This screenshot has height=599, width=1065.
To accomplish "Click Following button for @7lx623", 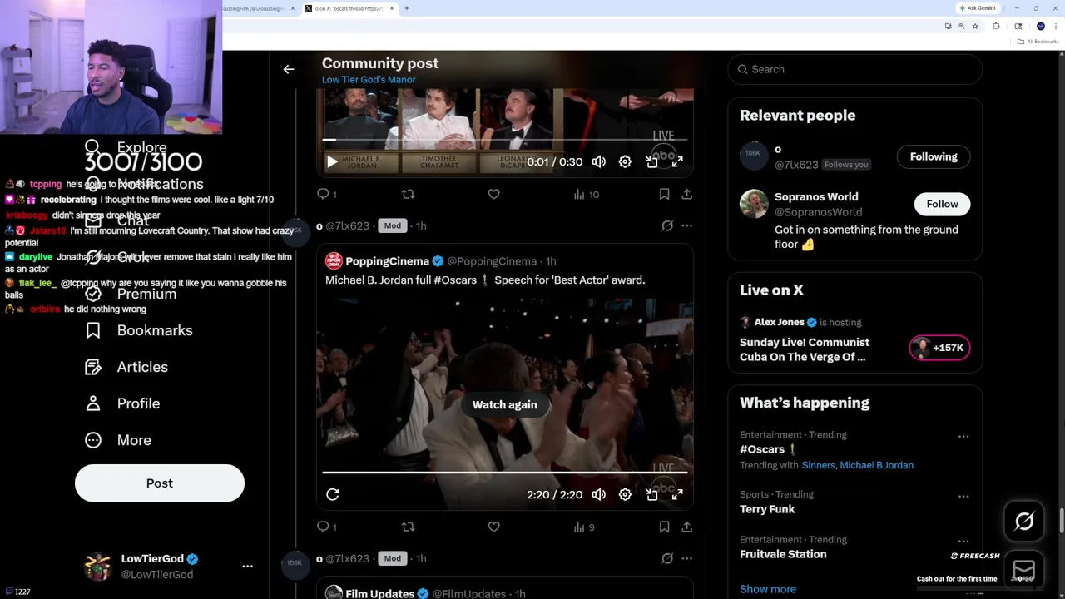I will pyautogui.click(x=934, y=156).
